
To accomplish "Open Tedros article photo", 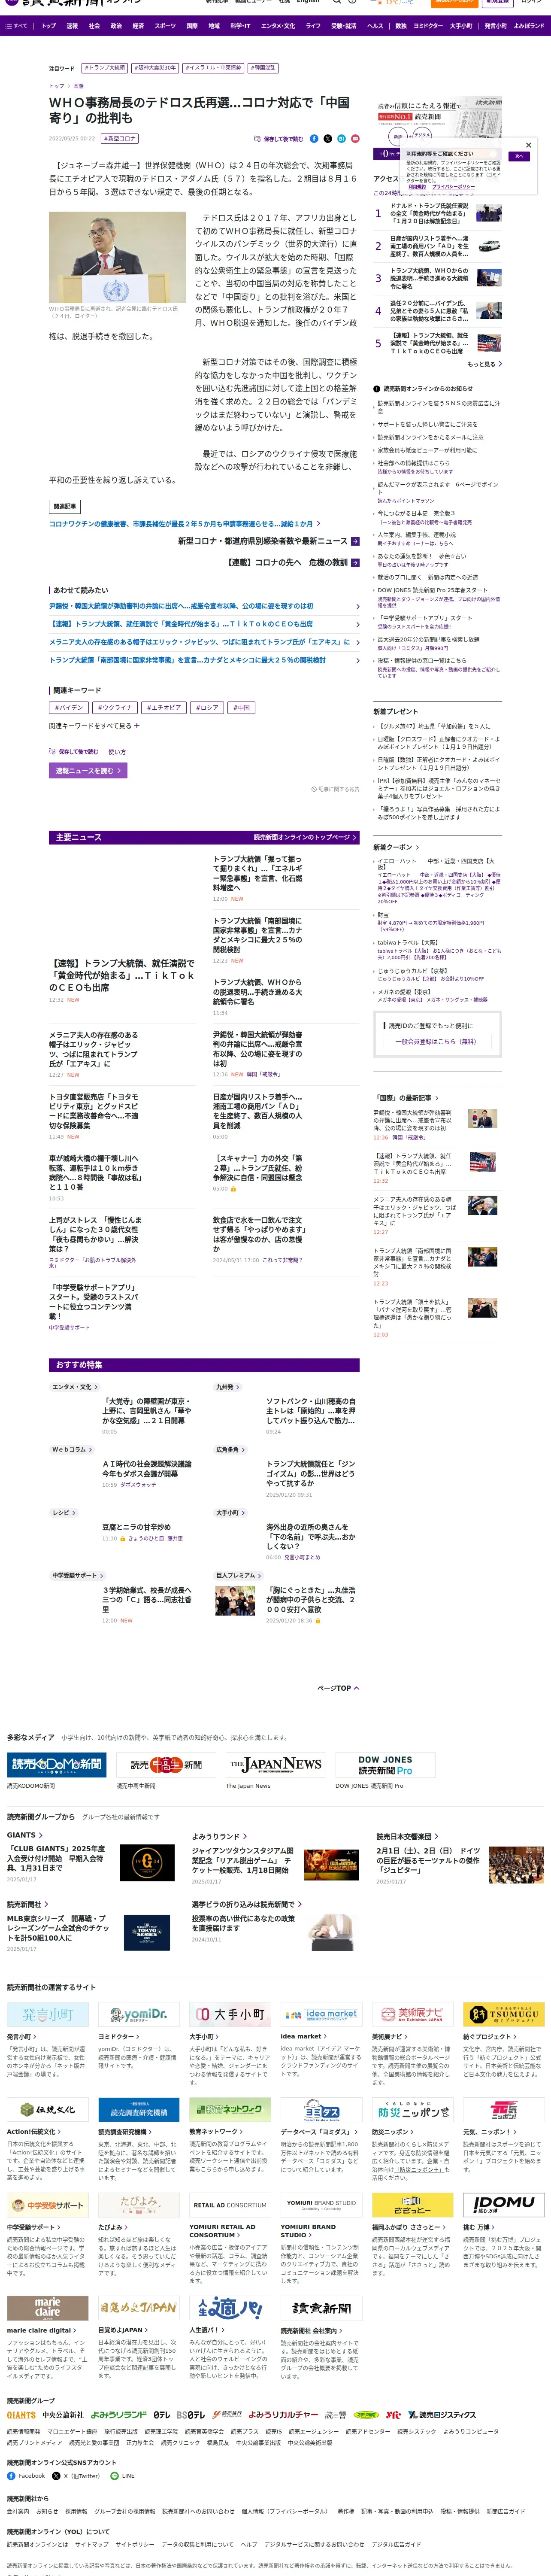I will click(117, 258).
